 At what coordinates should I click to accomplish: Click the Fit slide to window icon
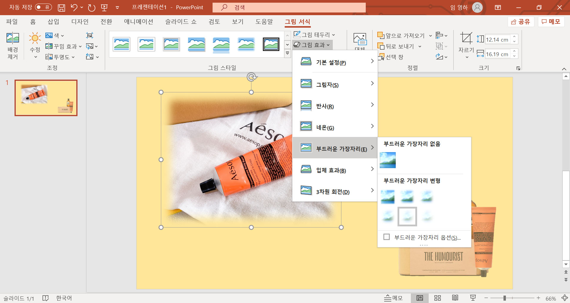click(565, 298)
